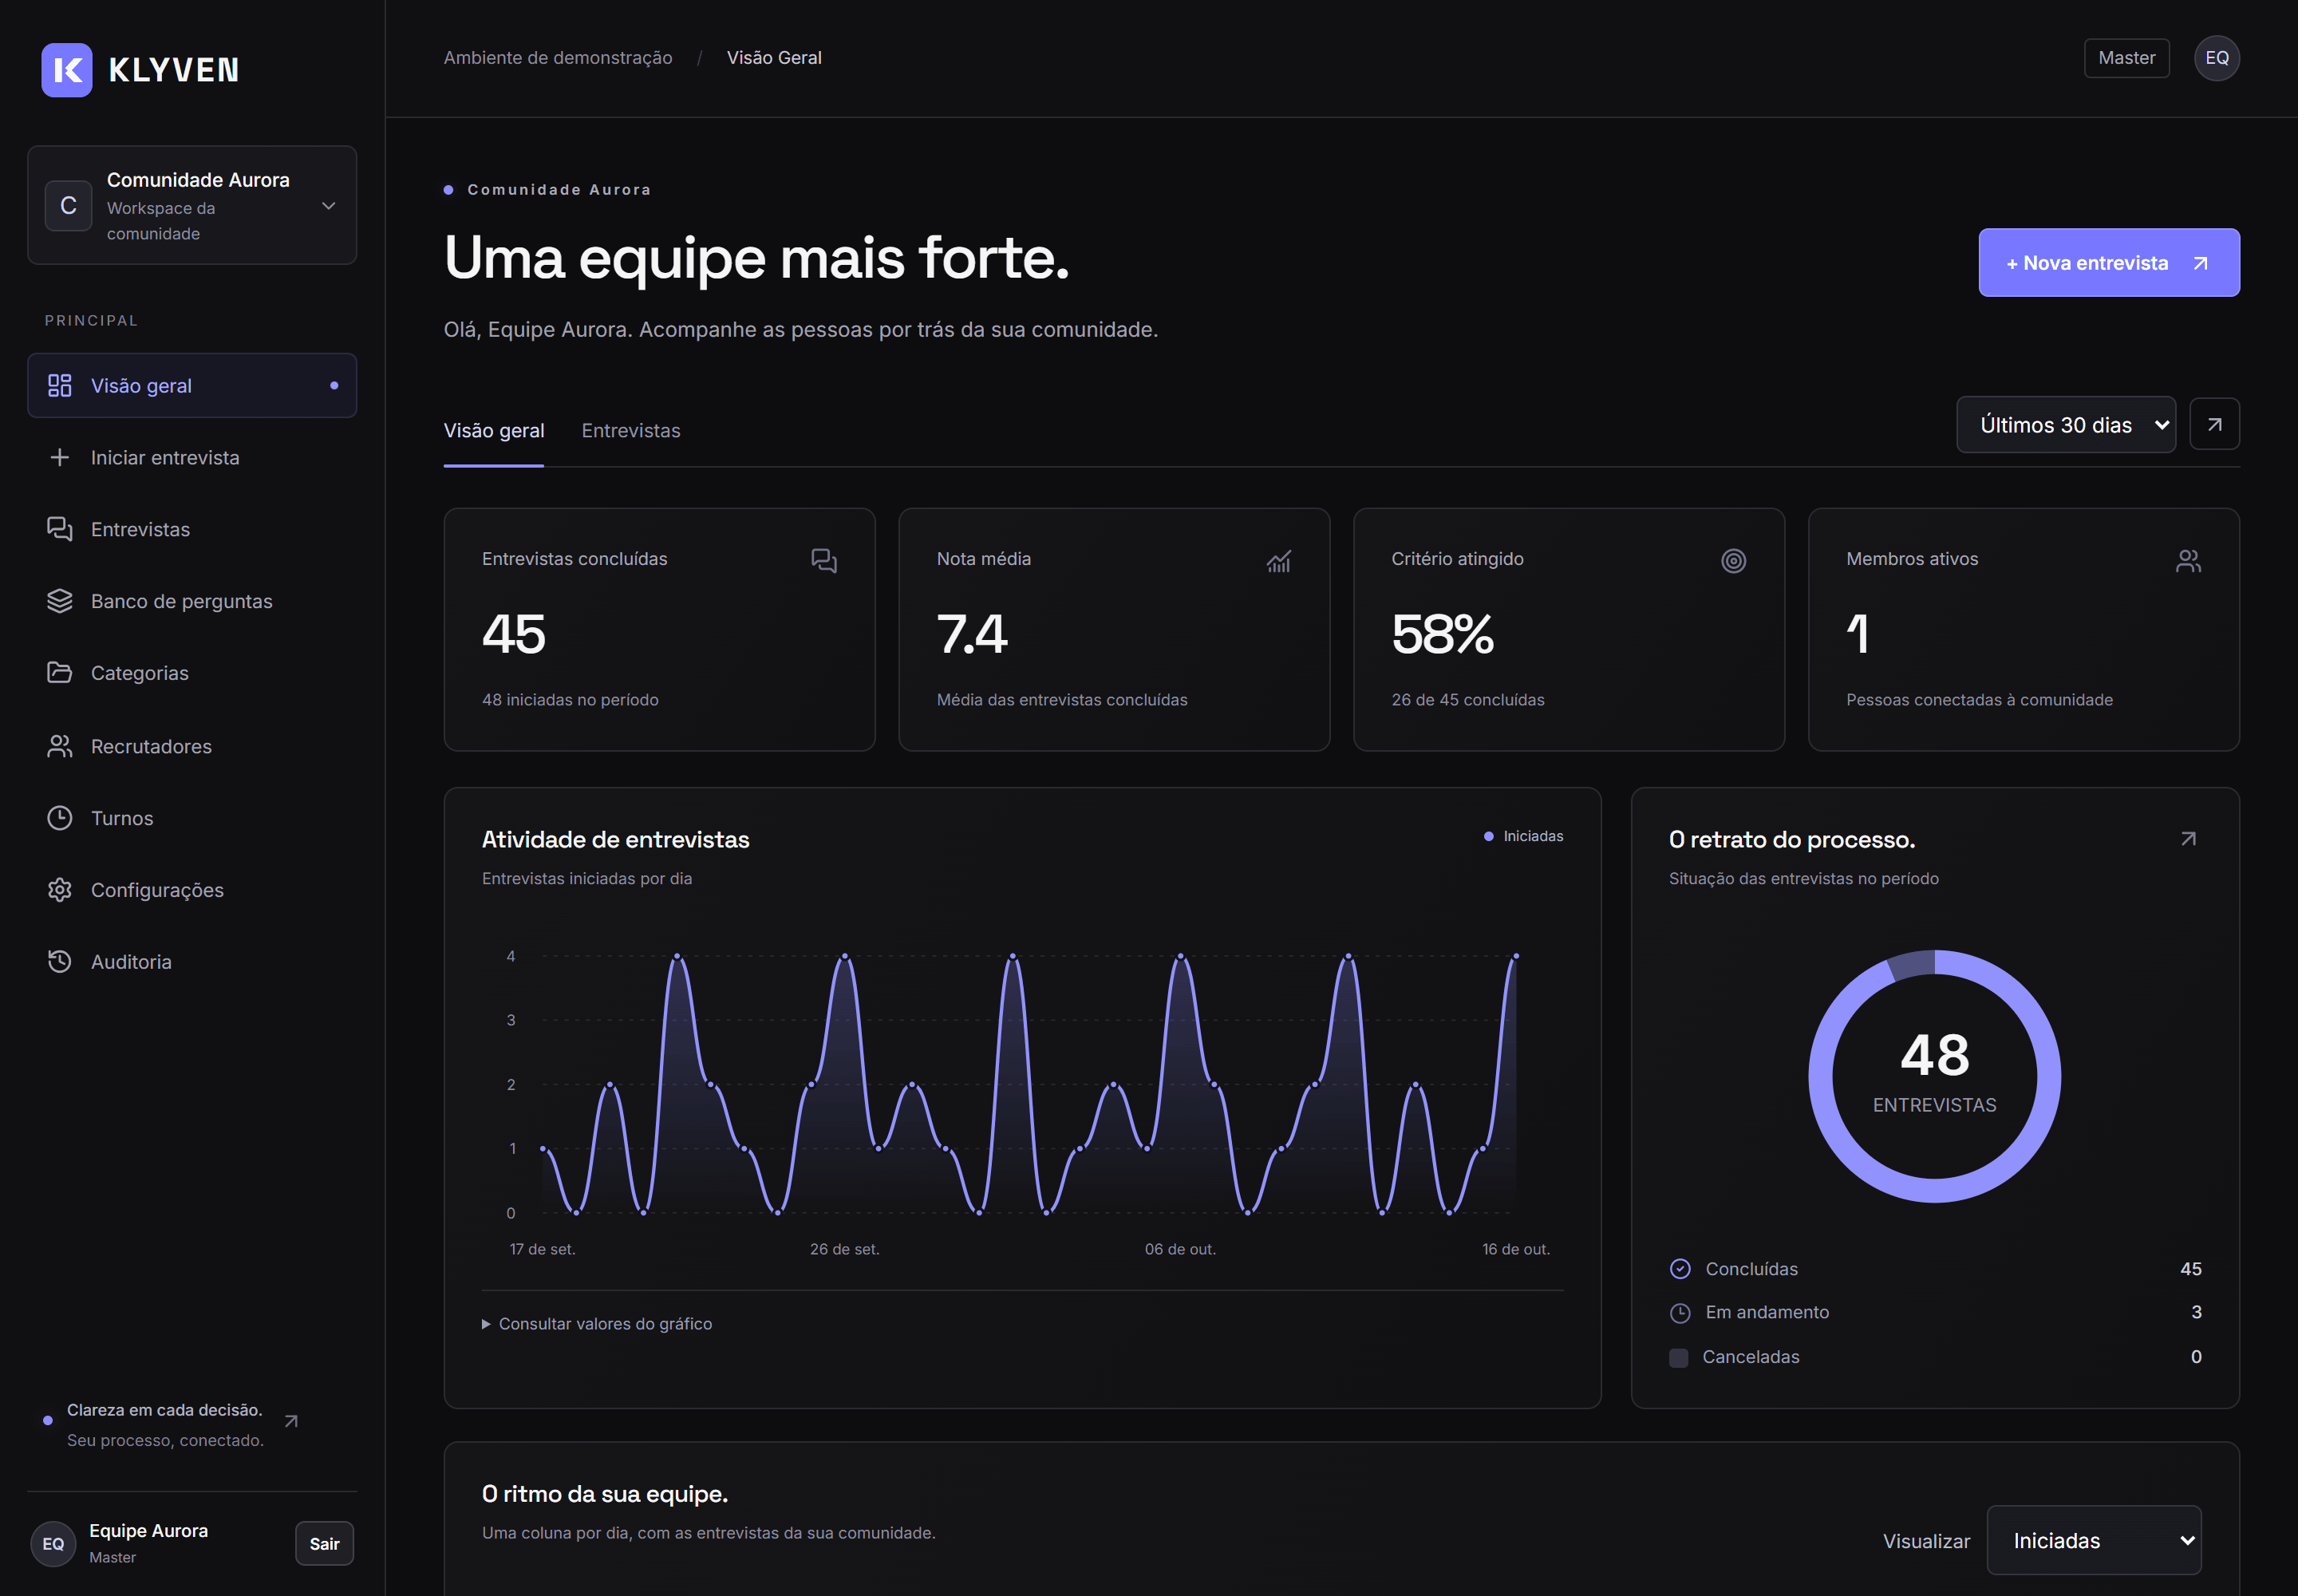Open the Visão geral grid icon in sidebar

click(x=60, y=386)
